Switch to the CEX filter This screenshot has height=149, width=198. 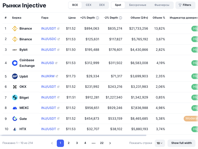(x=89, y=5)
